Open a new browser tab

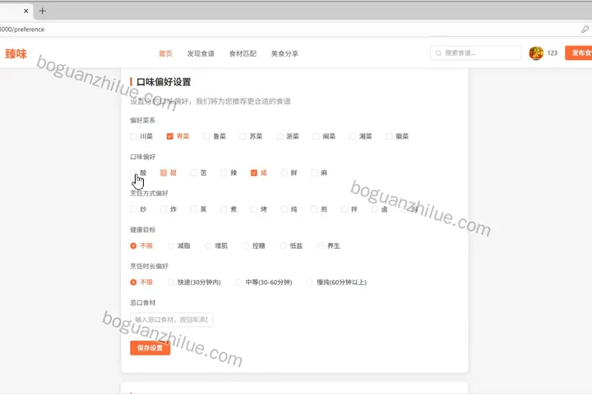42,11
